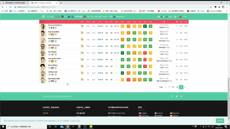Click the address bar URL field
The height and width of the screenshot is (129, 230).
point(111,7)
